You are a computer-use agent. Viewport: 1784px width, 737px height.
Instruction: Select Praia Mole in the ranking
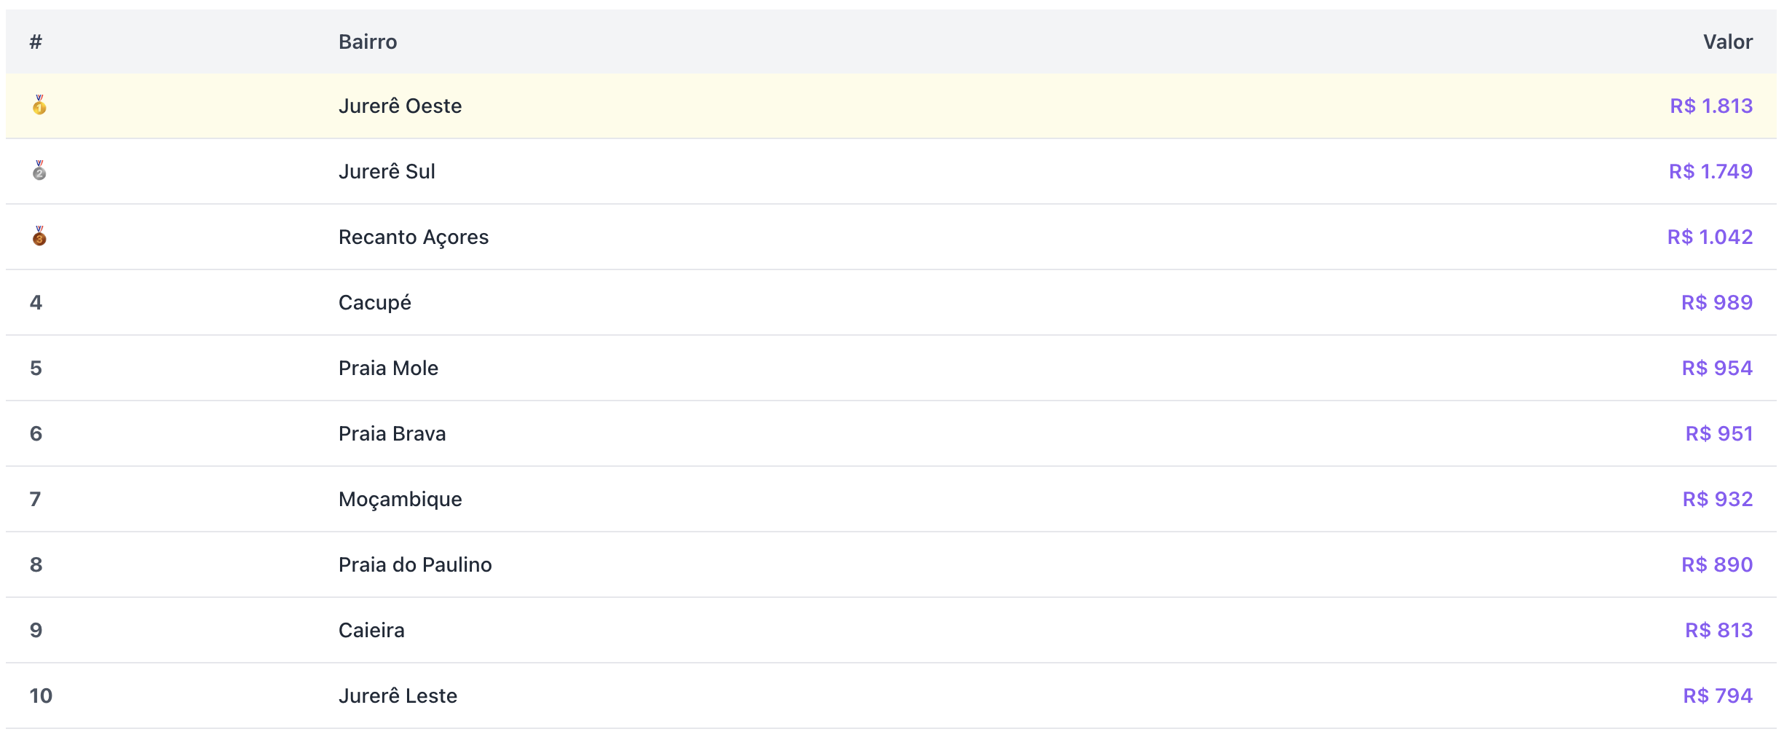click(x=388, y=368)
